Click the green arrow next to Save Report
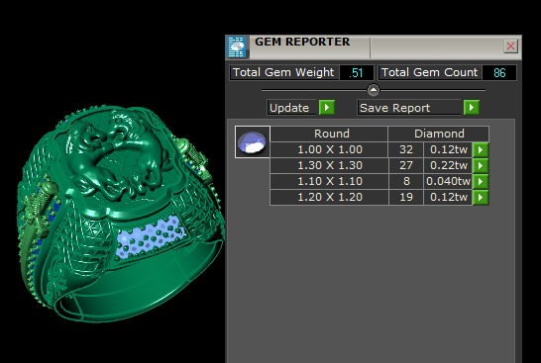Screen dimensions: 541x363 click(x=472, y=107)
